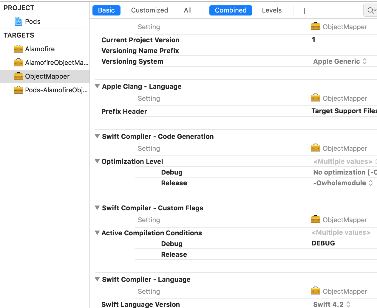The width and height of the screenshot is (377, 308).
Task: Collapse the Optimization Level rows
Action: coord(97,161)
